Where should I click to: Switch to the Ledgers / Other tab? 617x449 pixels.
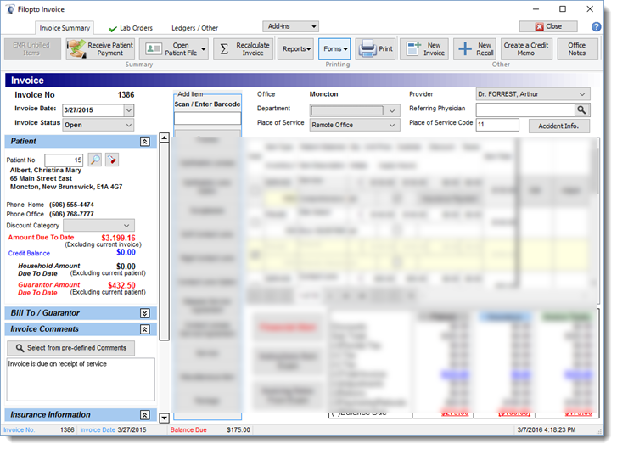(x=194, y=28)
